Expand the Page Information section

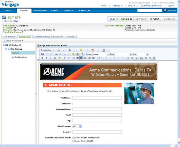click(38, 45)
